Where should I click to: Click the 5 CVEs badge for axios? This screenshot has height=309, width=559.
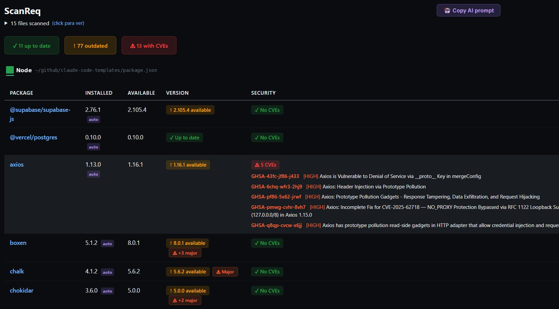pyautogui.click(x=265, y=165)
